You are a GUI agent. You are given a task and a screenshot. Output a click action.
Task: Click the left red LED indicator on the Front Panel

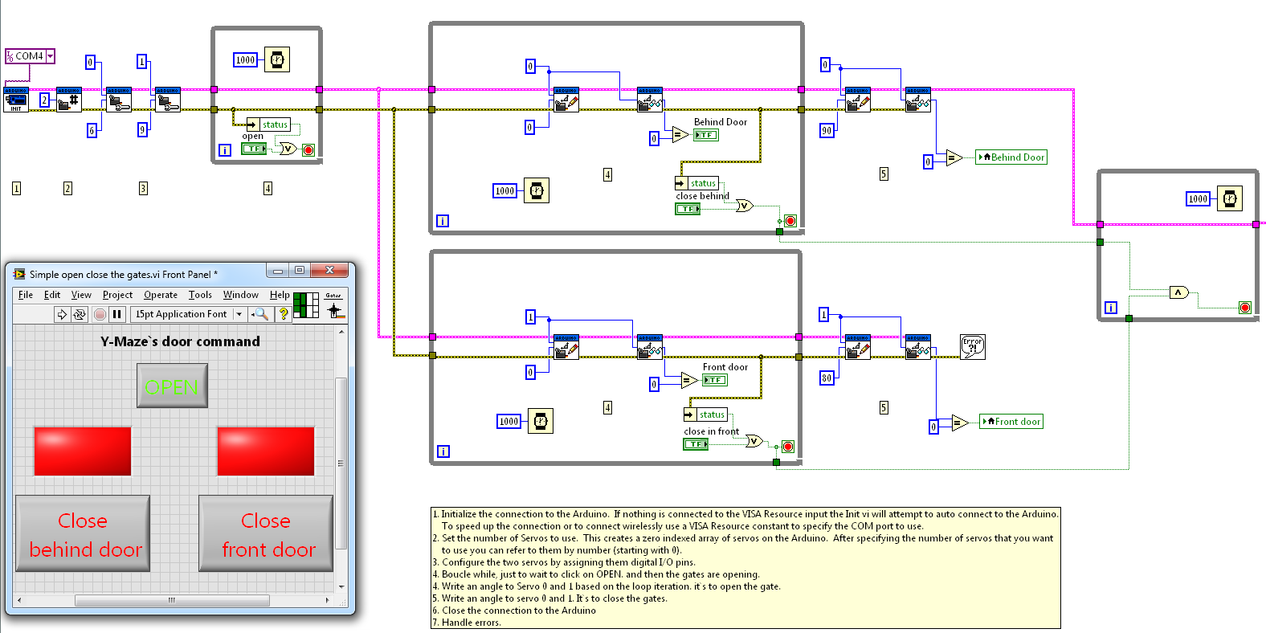(x=83, y=451)
